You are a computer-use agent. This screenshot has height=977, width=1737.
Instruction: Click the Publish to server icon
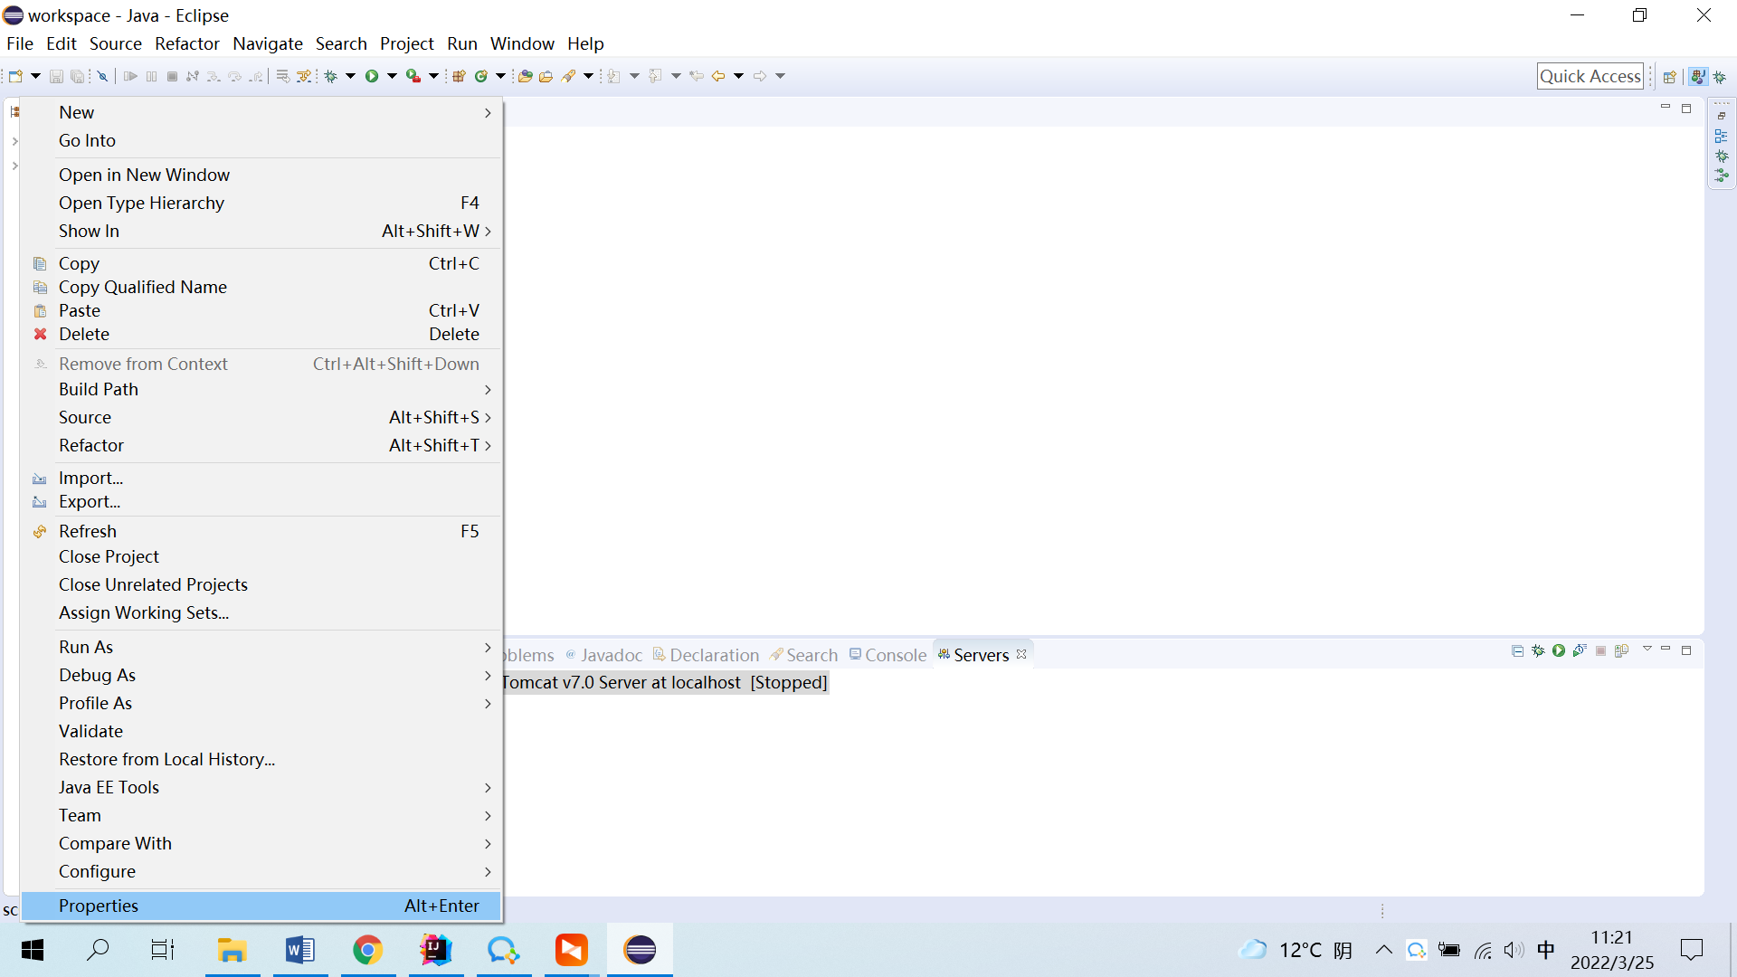1621,651
